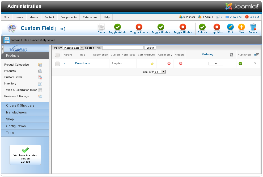Image resolution: width=263 pixels, height=177 pixels.
Task: Click the save ordering disk icon
Action: click(231, 54)
